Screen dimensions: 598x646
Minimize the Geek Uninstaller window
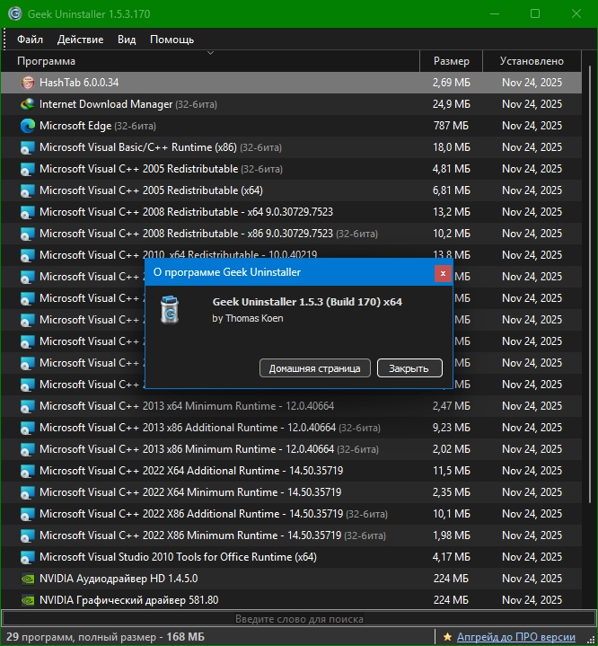(495, 13)
